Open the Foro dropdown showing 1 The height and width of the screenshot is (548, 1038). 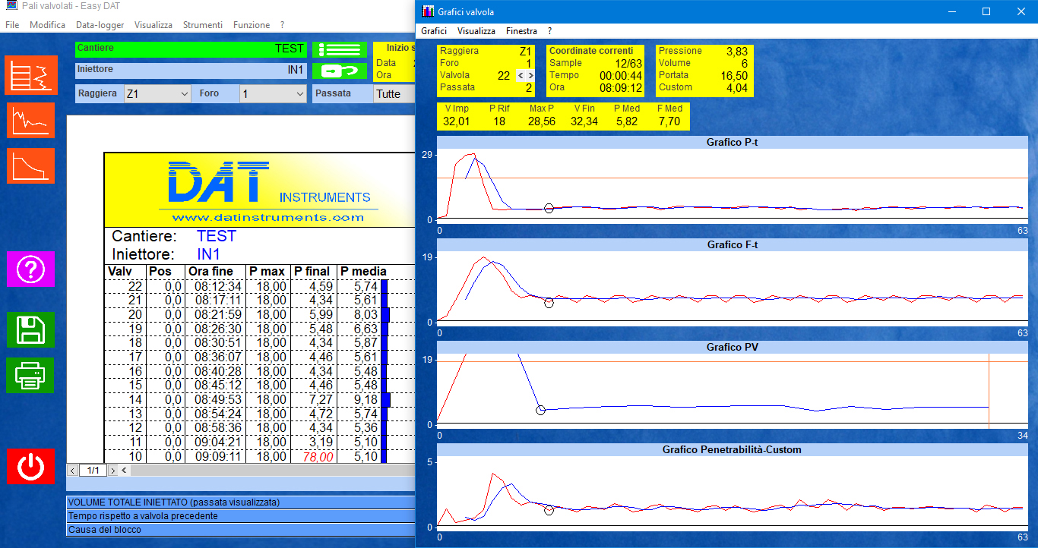coord(274,93)
